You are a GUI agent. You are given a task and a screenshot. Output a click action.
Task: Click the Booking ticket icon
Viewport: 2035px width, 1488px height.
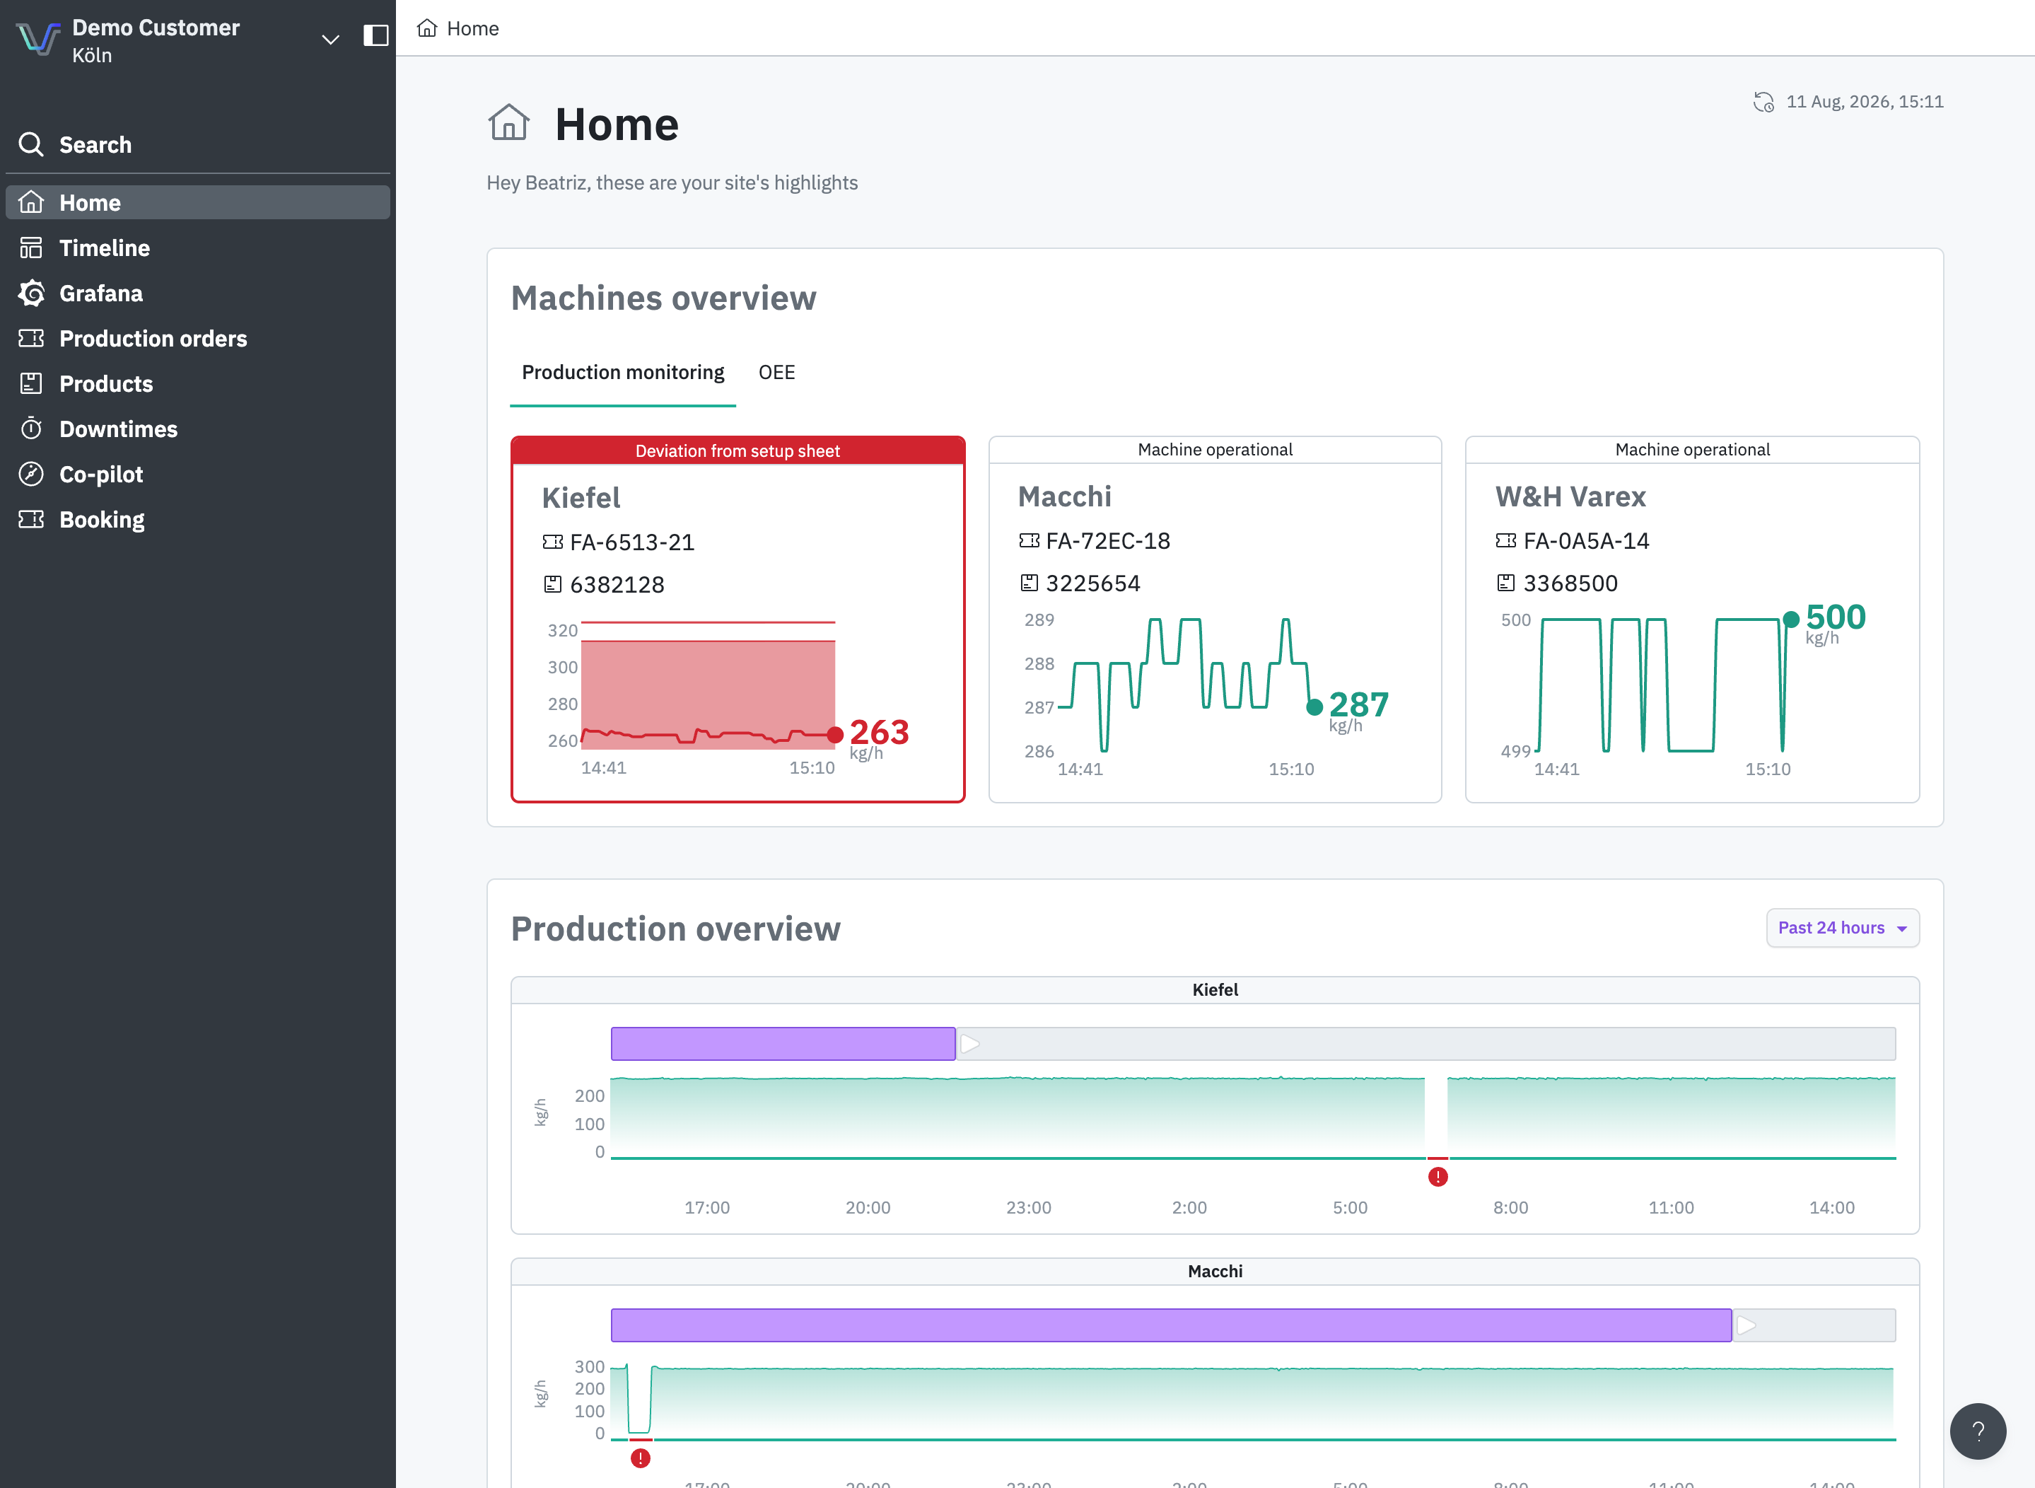pos(32,519)
